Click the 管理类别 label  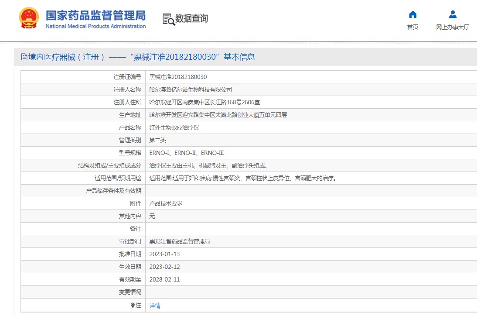coord(130,140)
